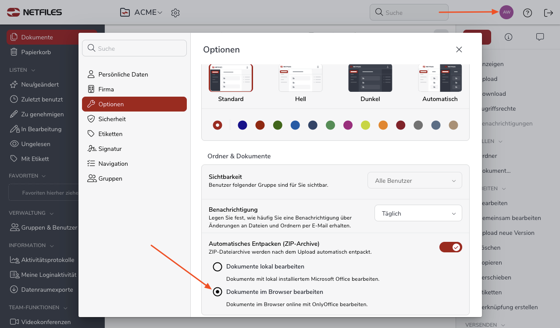
Task: Switch to Sicherheit settings section
Action: [x=112, y=119]
